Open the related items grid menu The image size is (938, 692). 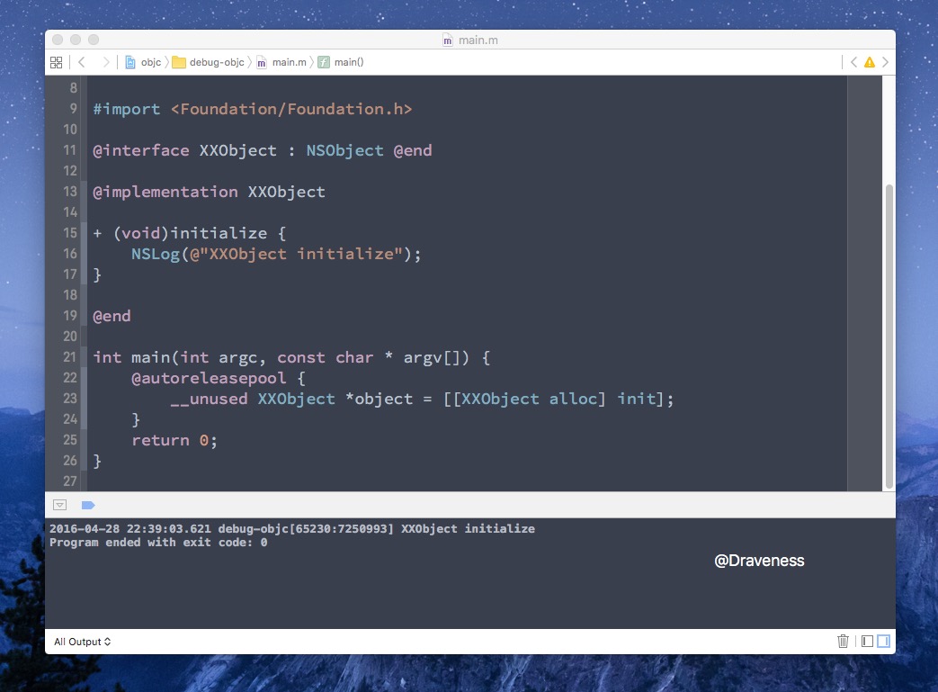[57, 62]
